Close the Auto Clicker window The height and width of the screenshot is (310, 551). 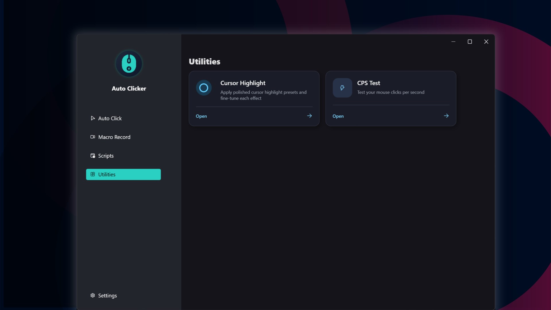(x=486, y=42)
